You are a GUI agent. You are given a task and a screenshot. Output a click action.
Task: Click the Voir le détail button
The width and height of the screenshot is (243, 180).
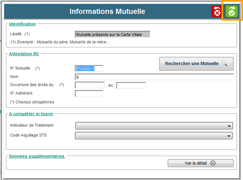(x=200, y=163)
